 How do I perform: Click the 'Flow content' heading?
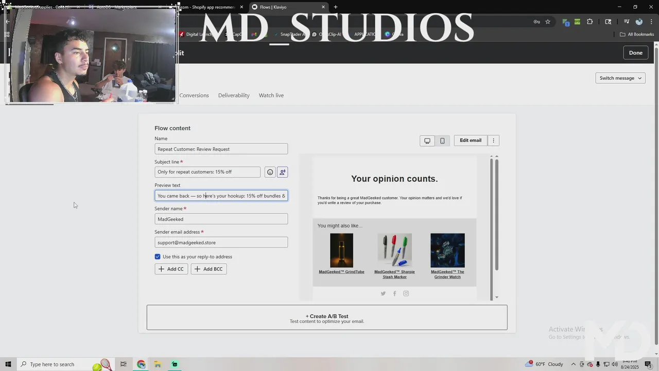[172, 128]
